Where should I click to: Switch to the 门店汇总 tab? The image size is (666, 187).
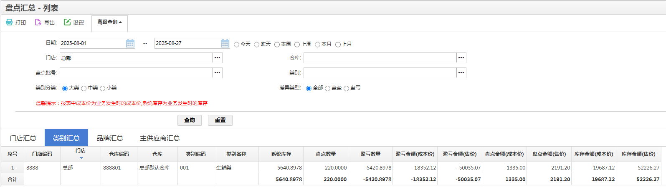pyautogui.click(x=23, y=138)
